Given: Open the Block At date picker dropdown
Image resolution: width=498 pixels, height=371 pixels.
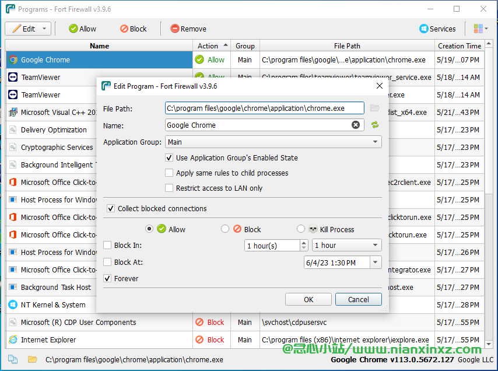Looking at the screenshot, I should pyautogui.click(x=376, y=262).
